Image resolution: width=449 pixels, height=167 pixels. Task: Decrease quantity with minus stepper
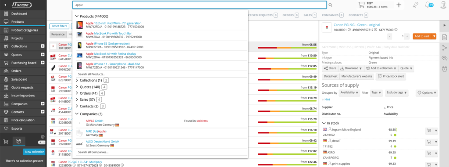coord(389,36)
